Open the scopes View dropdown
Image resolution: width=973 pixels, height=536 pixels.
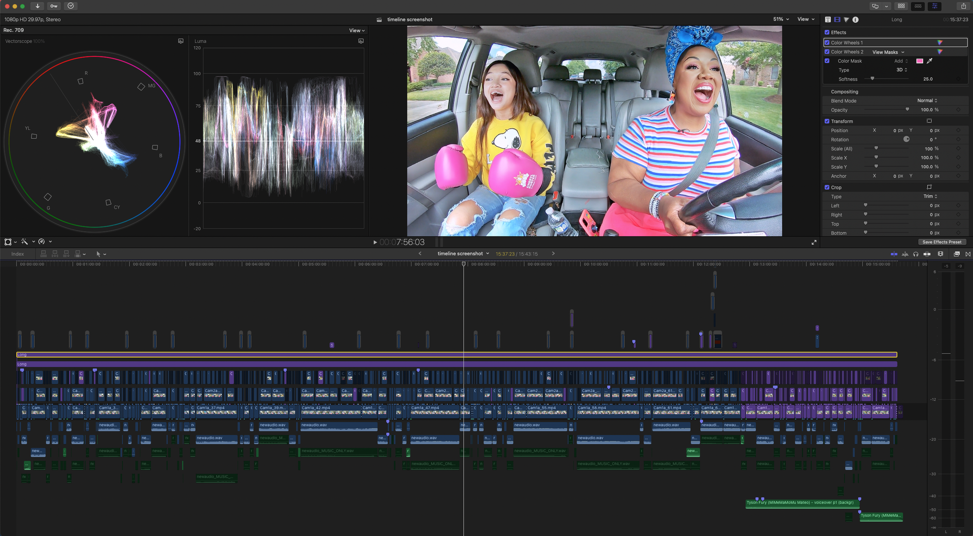pyautogui.click(x=357, y=30)
